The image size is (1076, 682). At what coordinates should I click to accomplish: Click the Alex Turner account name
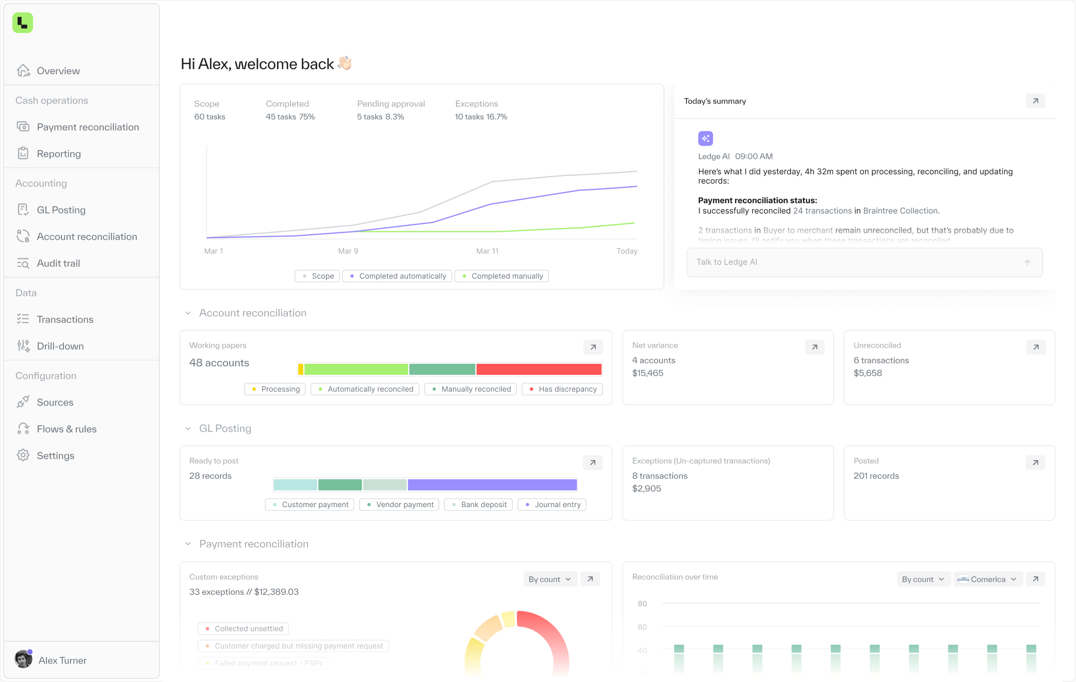(62, 660)
